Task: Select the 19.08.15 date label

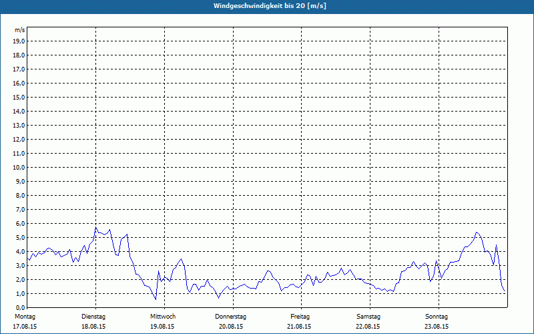Action: (x=162, y=327)
